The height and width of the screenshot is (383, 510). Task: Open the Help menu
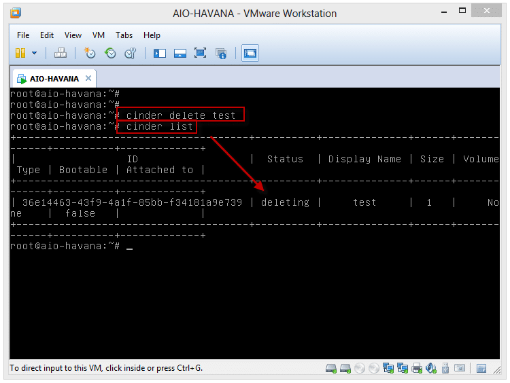(152, 35)
